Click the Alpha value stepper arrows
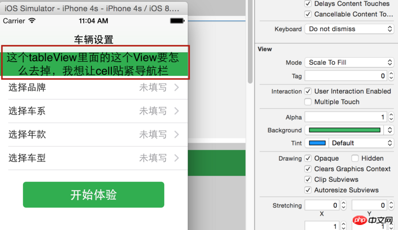 tap(391, 117)
